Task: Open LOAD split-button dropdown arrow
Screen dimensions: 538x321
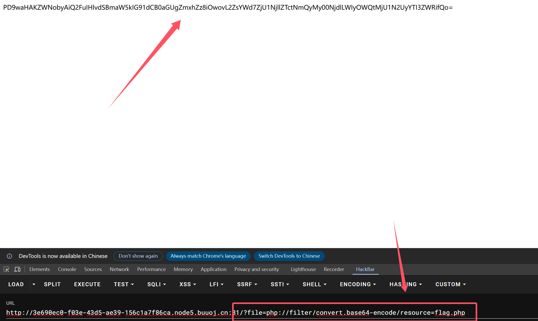Action: 34,284
